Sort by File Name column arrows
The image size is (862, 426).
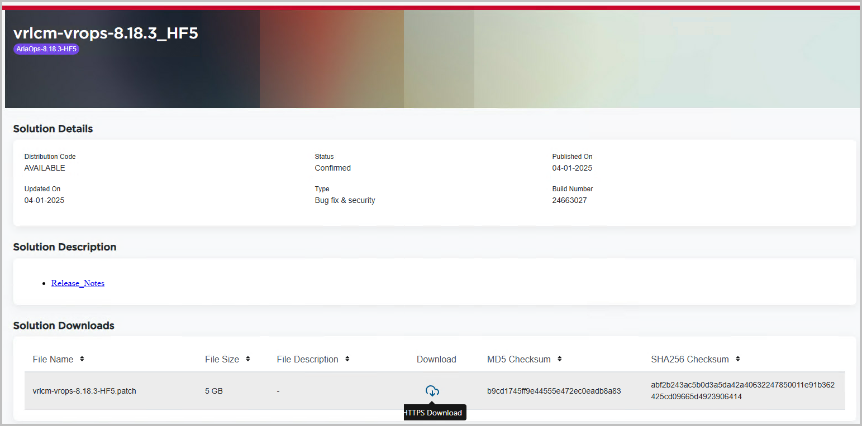point(82,359)
